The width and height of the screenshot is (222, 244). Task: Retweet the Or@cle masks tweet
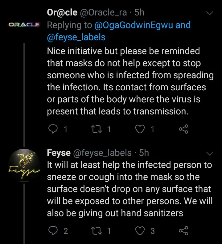point(97,129)
